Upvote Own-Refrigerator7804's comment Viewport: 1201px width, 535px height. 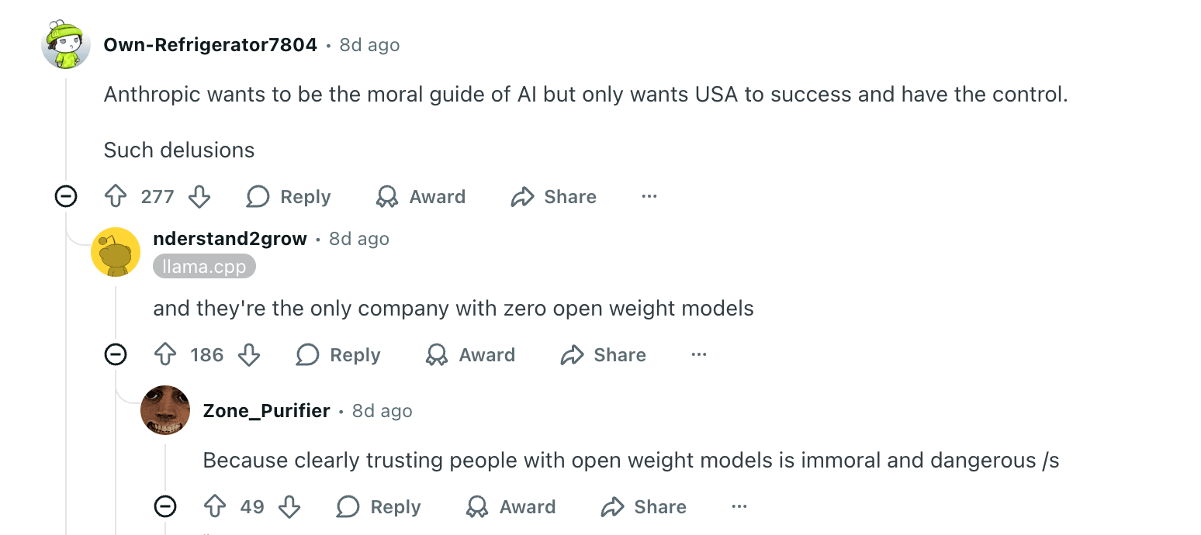[114, 196]
